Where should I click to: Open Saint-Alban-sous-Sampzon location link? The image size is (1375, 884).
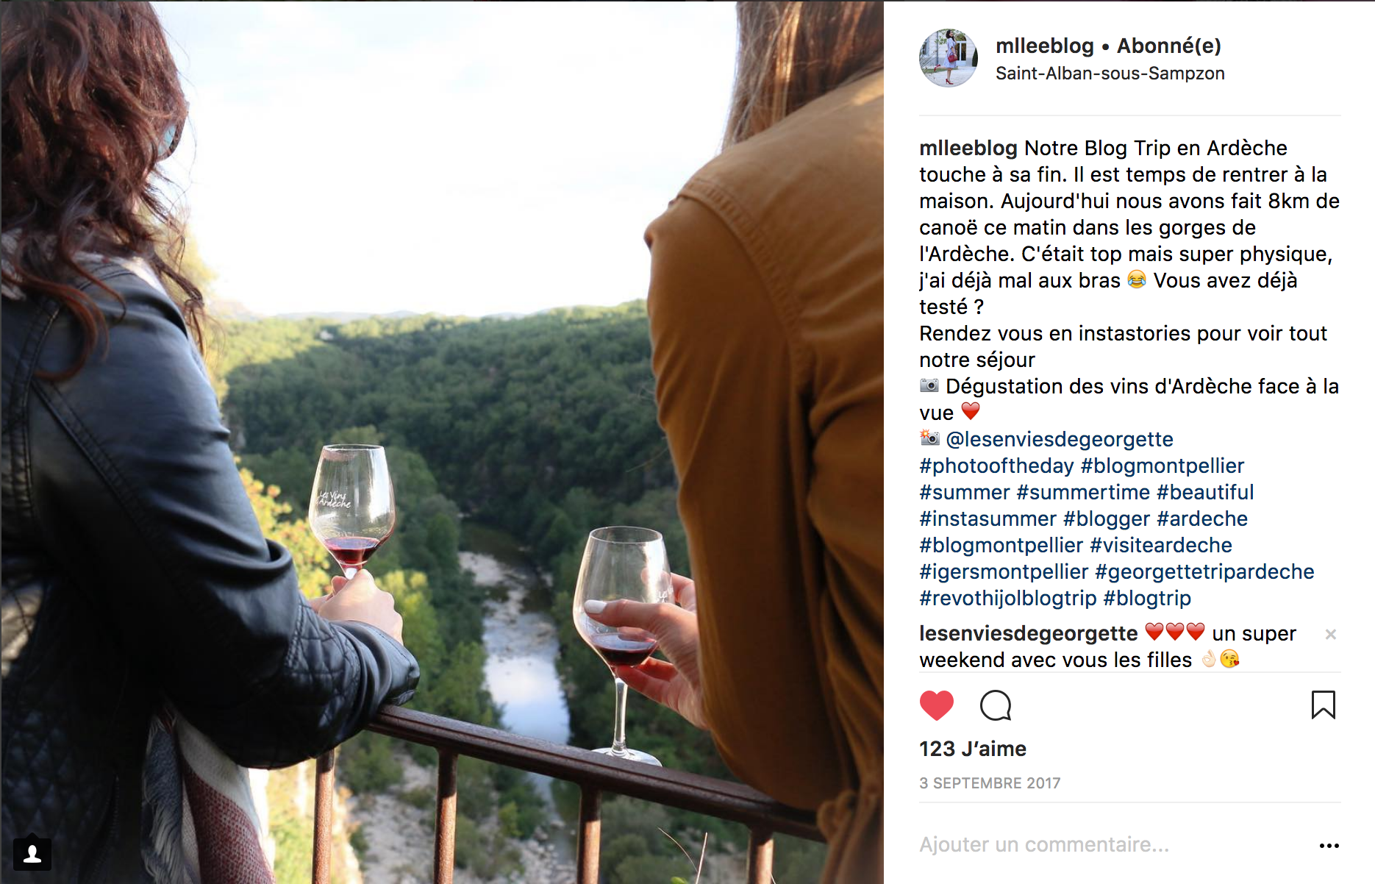point(1110,74)
